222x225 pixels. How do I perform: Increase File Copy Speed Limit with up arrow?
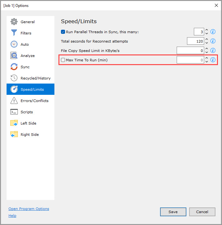[206, 49]
